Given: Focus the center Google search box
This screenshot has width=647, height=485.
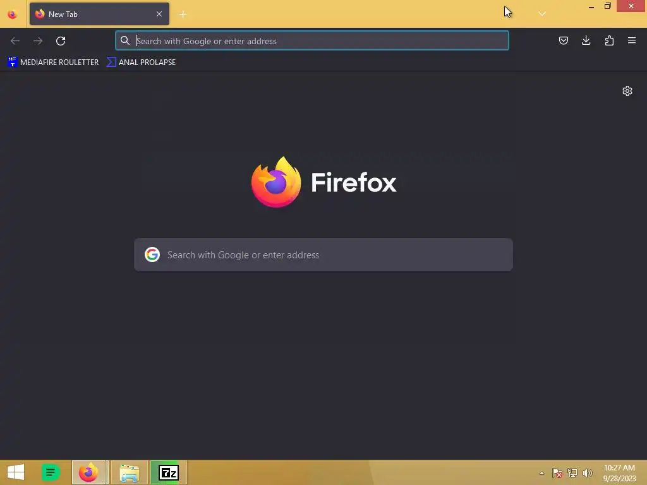Looking at the screenshot, I should point(323,254).
